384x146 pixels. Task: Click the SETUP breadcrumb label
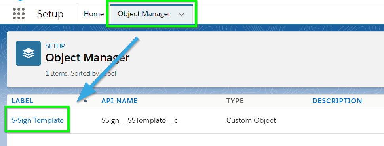pyautogui.click(x=55, y=46)
